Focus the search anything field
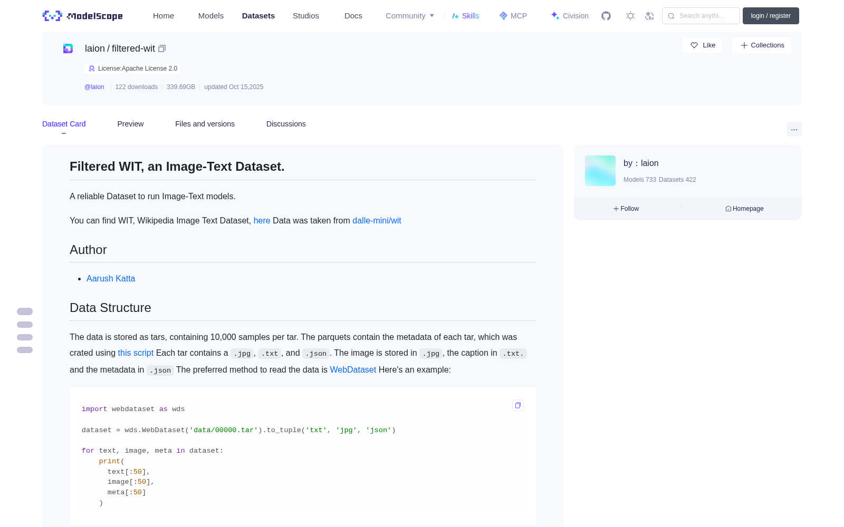 click(701, 16)
